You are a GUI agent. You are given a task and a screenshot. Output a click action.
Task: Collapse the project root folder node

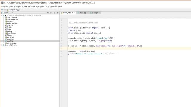[x=1, y=15]
